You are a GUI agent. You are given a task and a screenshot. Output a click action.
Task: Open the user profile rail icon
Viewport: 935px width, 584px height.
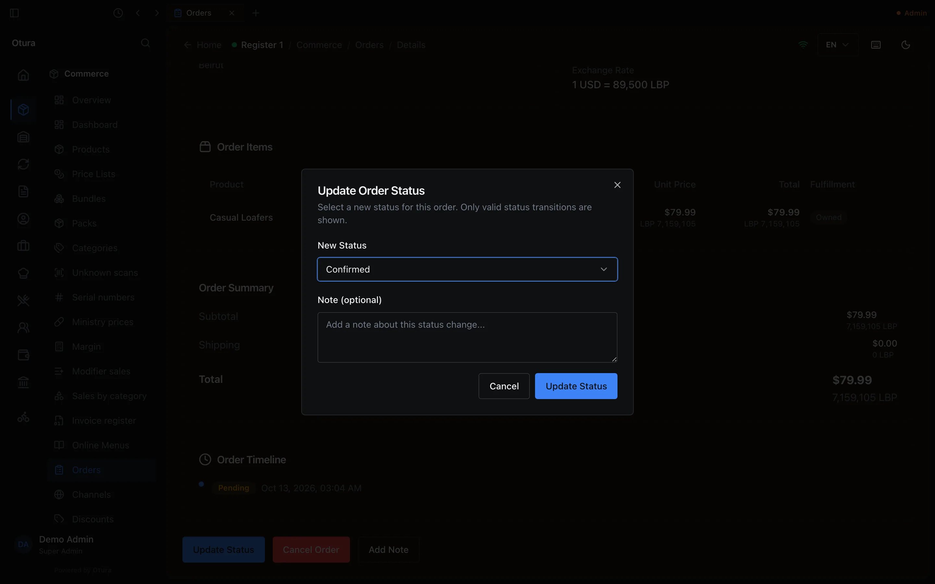24,219
